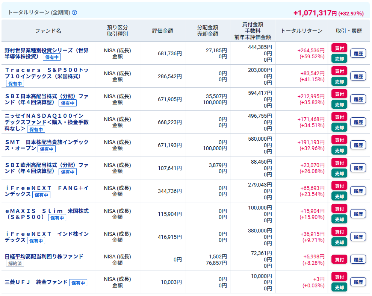Click 売却 for Tracers S&P500 Top10 fund
The image size is (372, 296).
[x=339, y=82]
